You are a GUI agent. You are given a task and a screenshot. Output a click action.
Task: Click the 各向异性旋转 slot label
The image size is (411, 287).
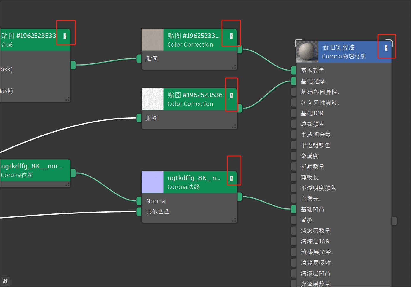point(320,103)
